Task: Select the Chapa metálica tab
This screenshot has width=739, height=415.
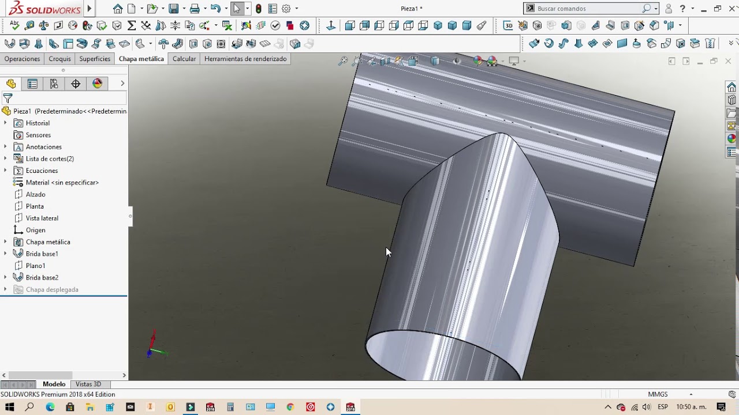Action: click(141, 59)
